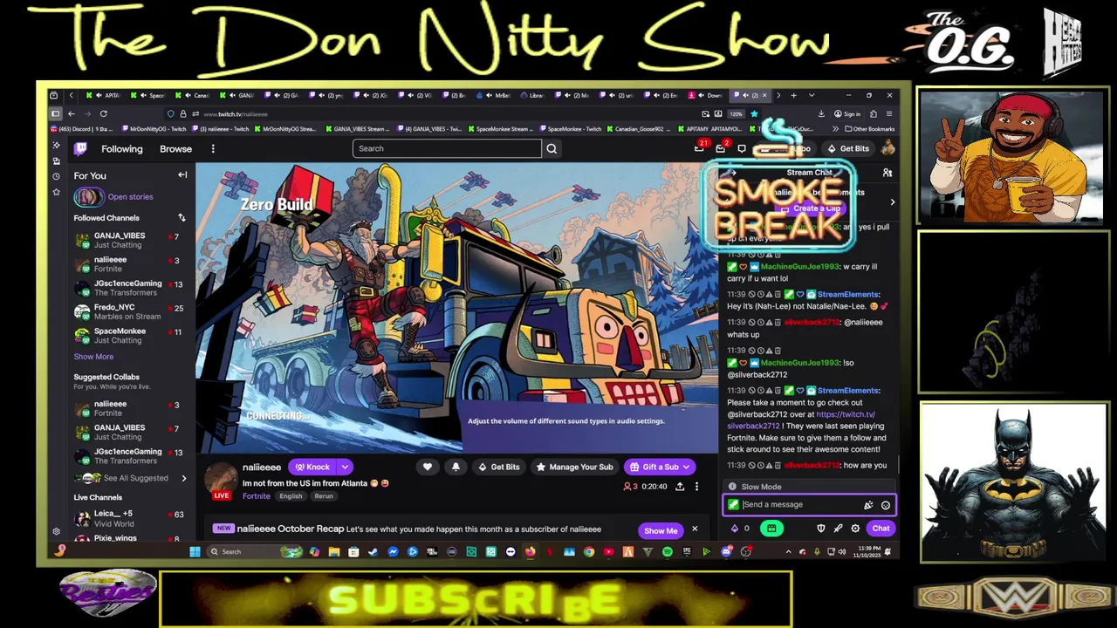Open Twitch notifications inbox with 21 badge

(699, 148)
